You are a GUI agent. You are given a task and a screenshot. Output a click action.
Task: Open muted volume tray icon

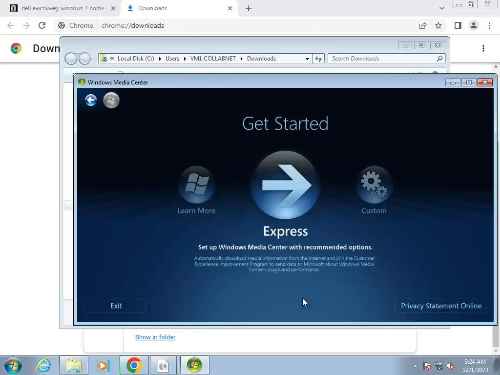(x=451, y=366)
